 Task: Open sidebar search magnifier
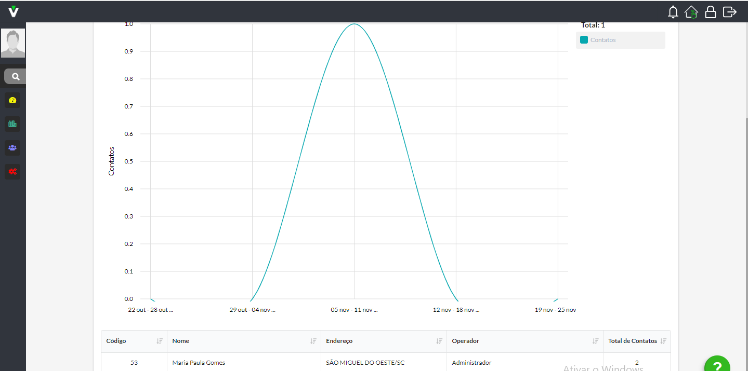[16, 77]
